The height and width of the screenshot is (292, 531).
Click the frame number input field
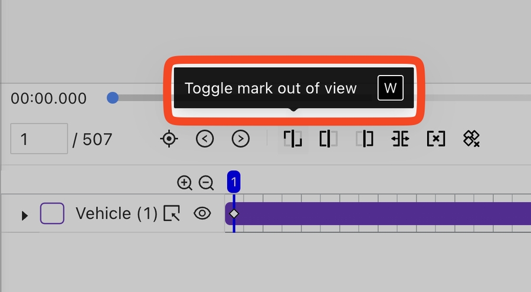click(x=39, y=139)
